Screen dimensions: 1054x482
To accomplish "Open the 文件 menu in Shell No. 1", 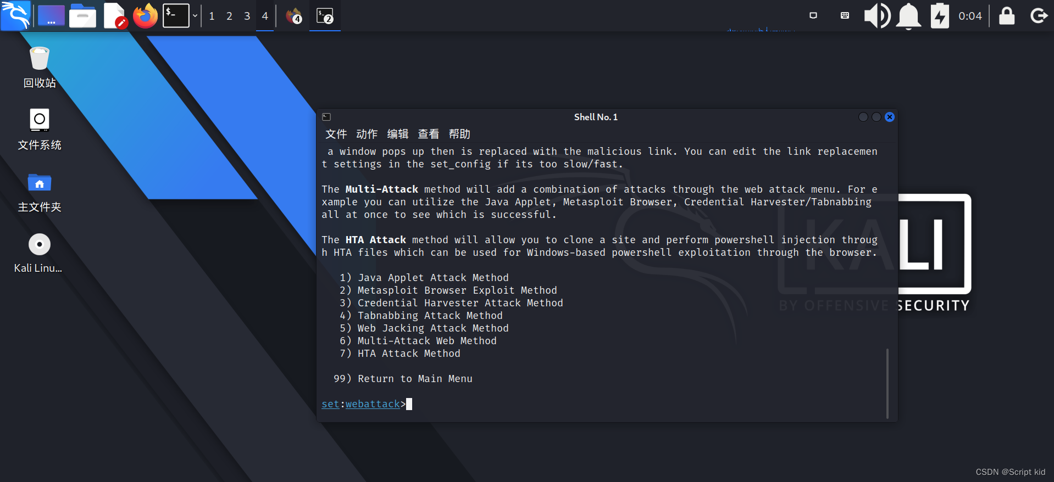I will (336, 134).
